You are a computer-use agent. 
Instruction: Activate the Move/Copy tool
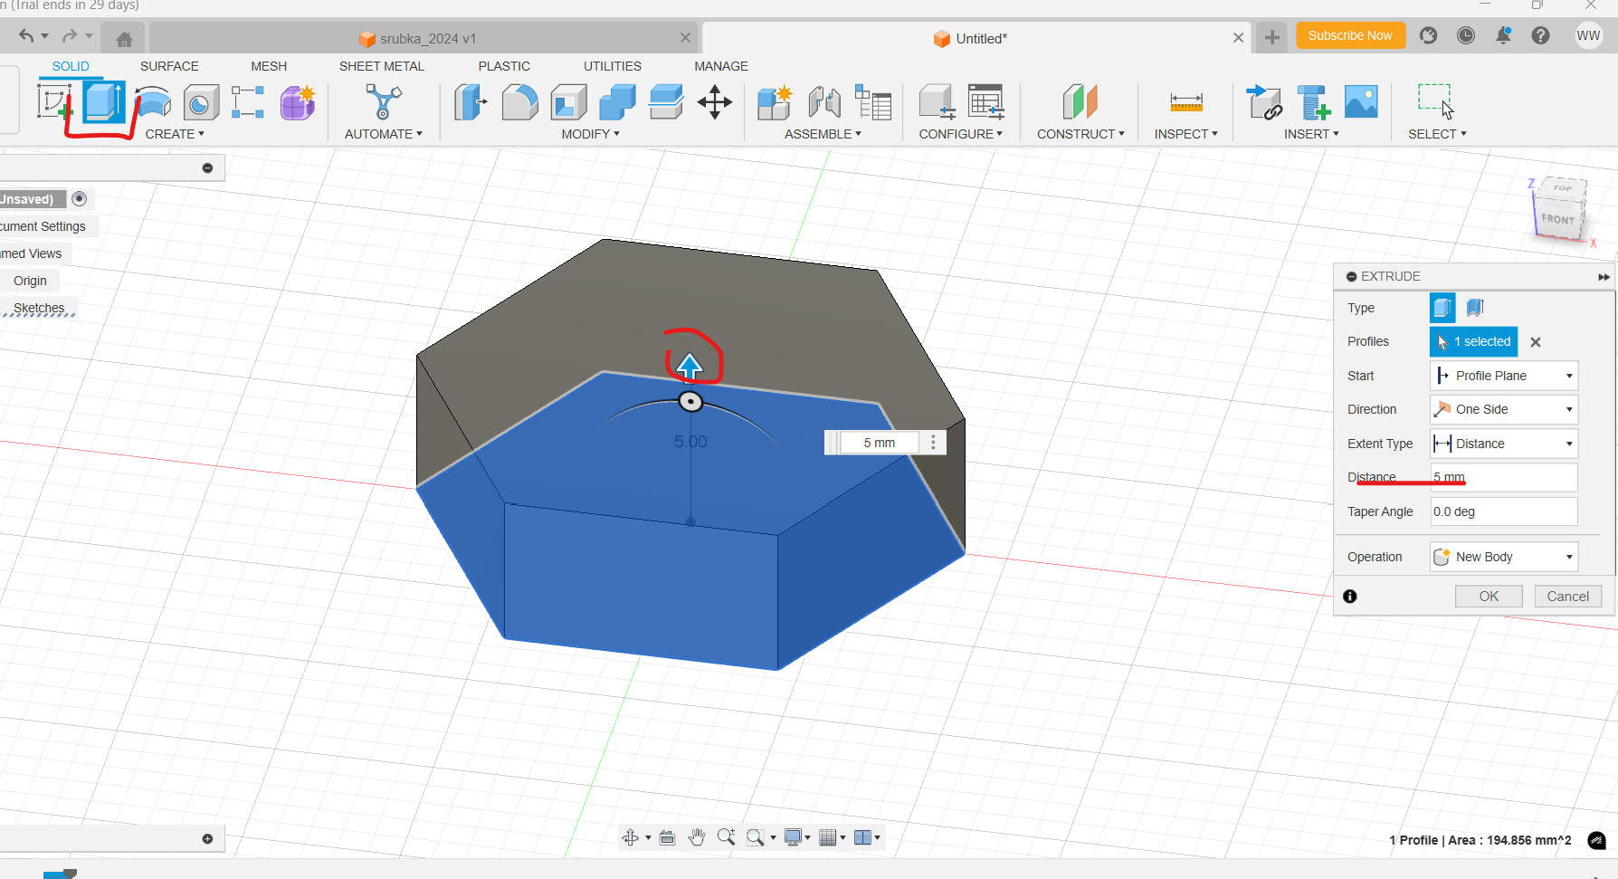coord(715,102)
